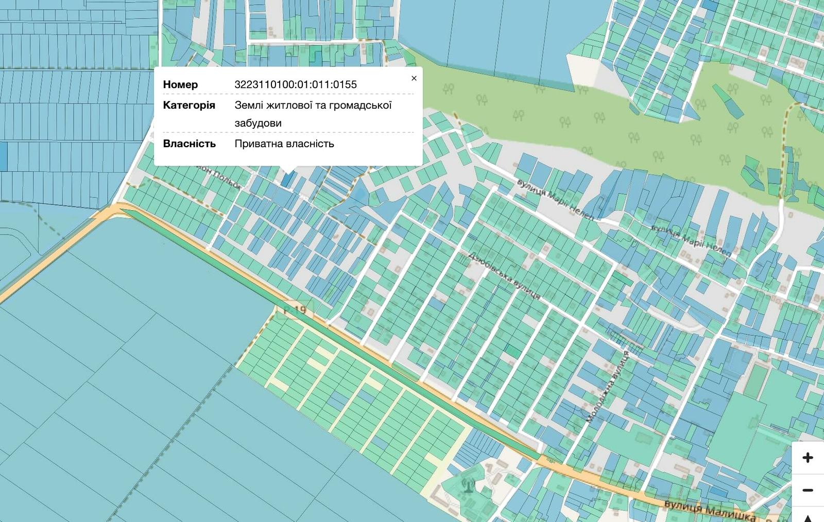Click cadastral number 3223110100:01:011:0155
This screenshot has height=522, width=824.
point(295,84)
